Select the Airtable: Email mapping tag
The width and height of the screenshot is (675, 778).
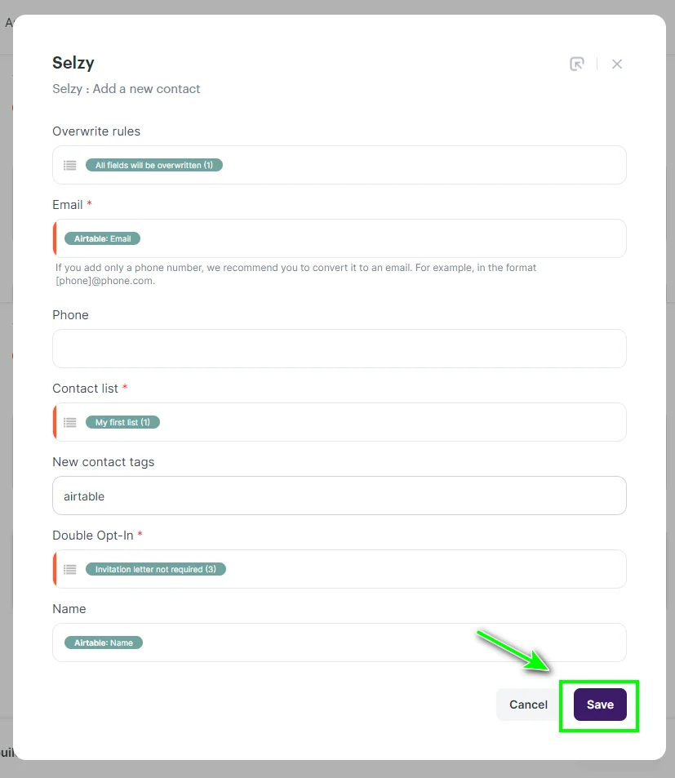(102, 238)
